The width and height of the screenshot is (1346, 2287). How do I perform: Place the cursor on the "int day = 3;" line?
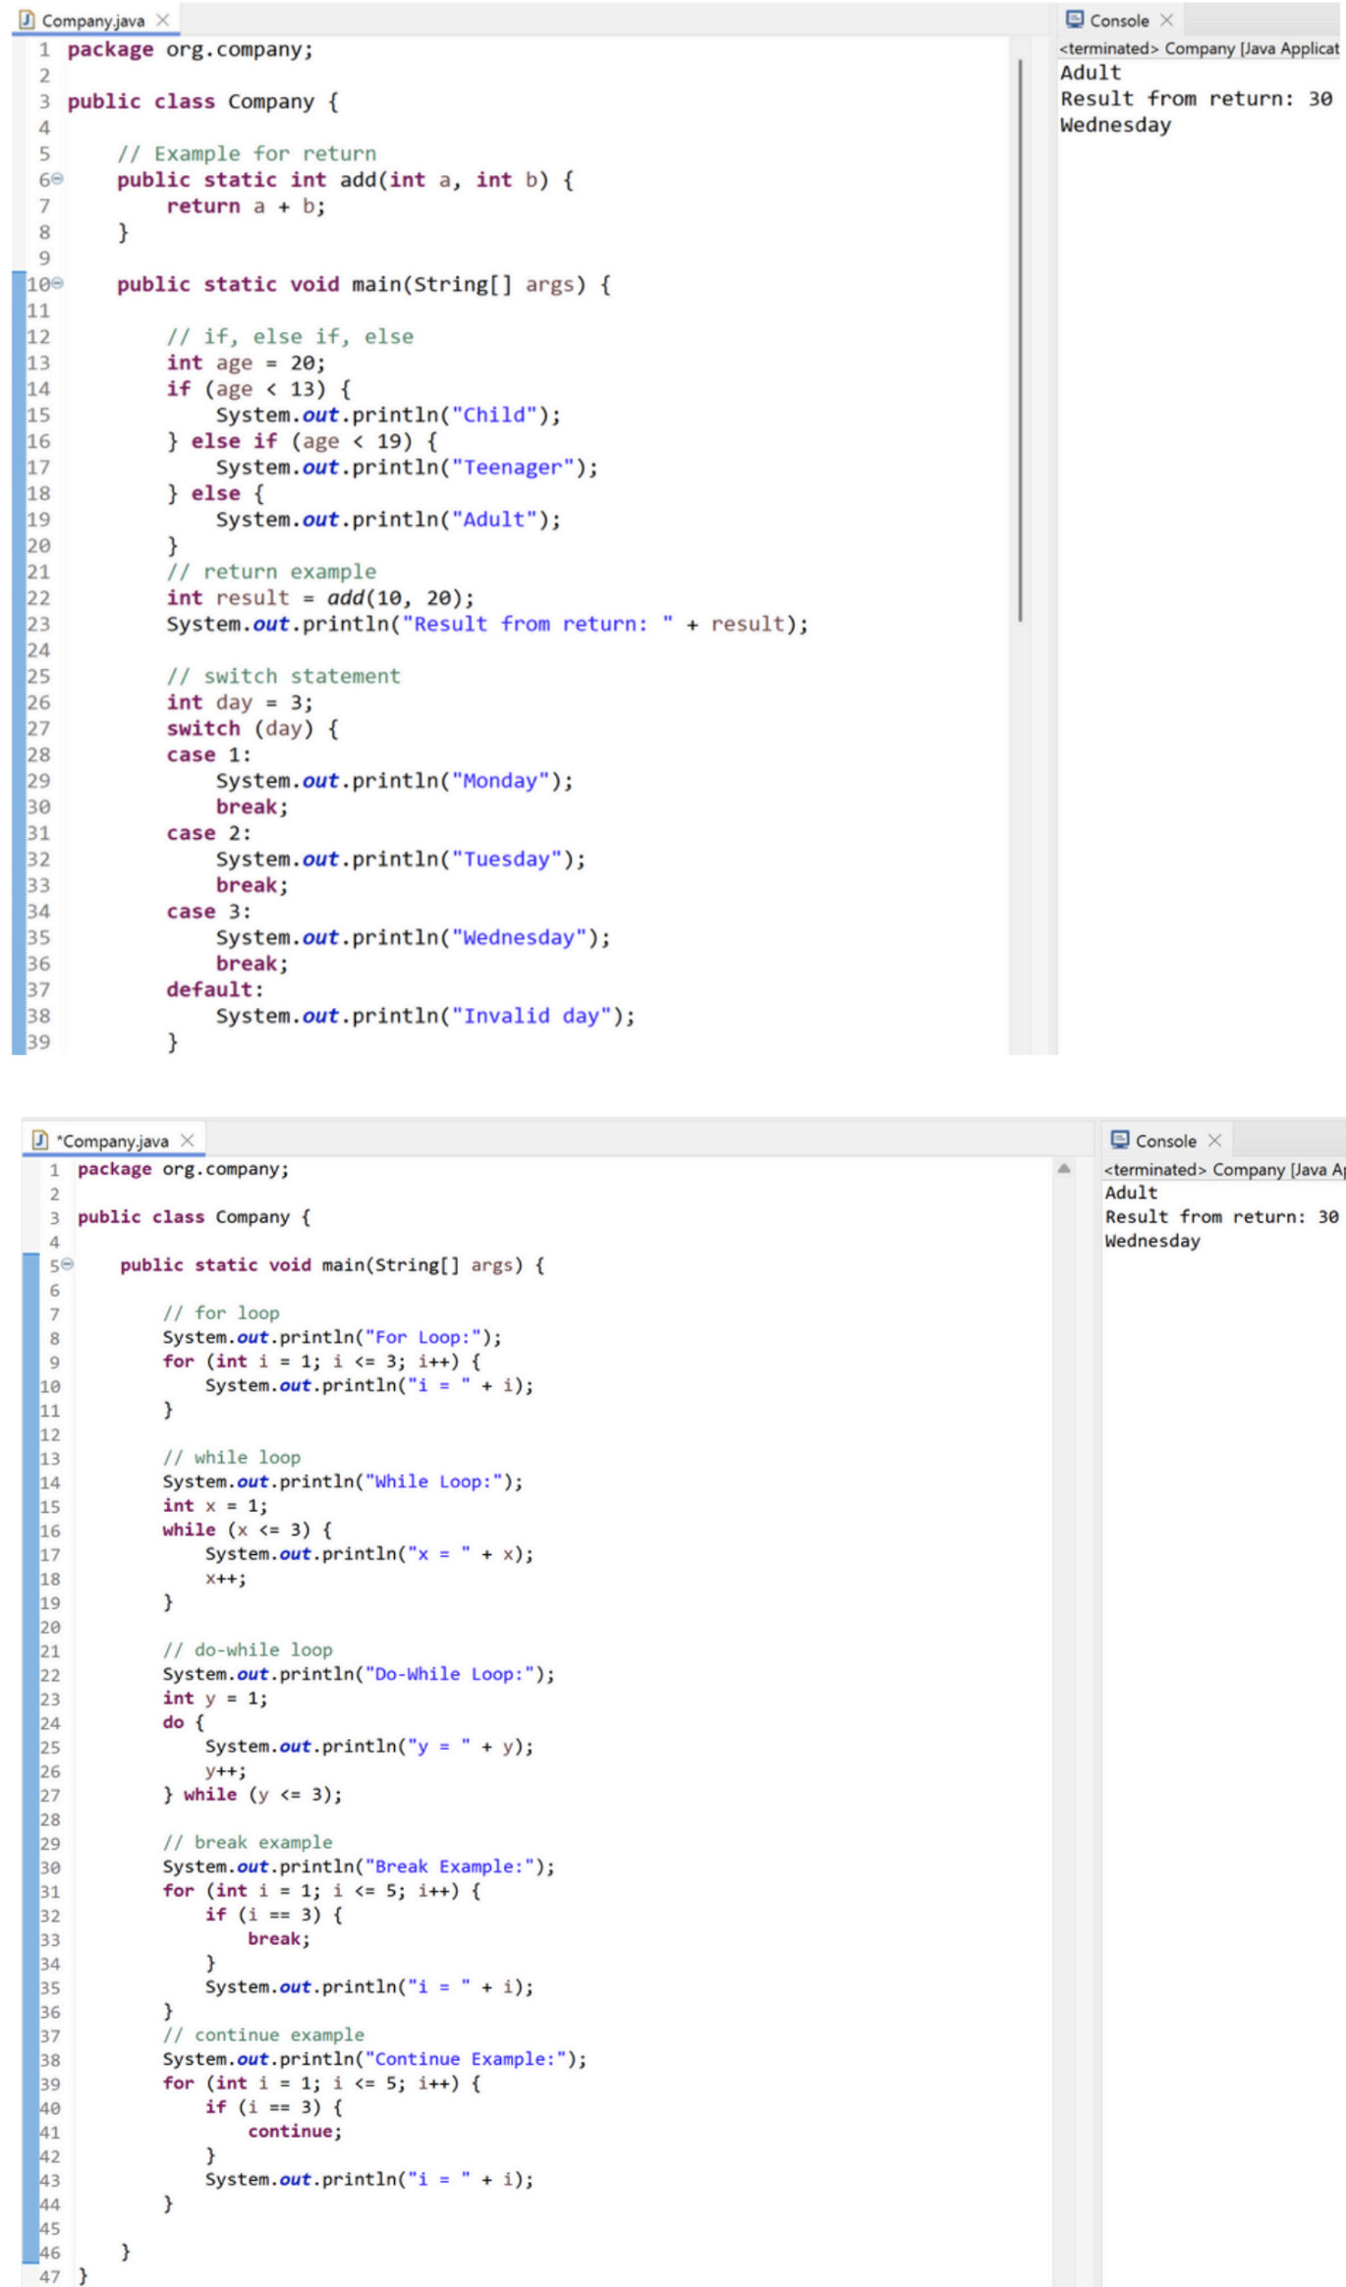(x=239, y=702)
